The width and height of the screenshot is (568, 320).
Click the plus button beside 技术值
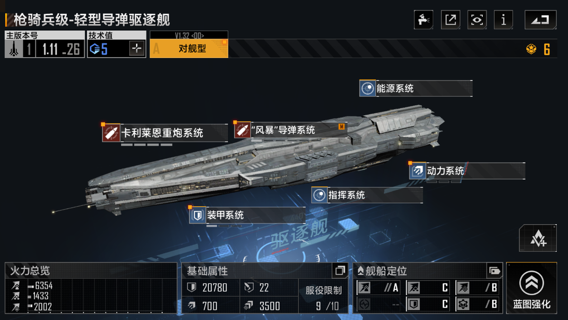point(136,49)
